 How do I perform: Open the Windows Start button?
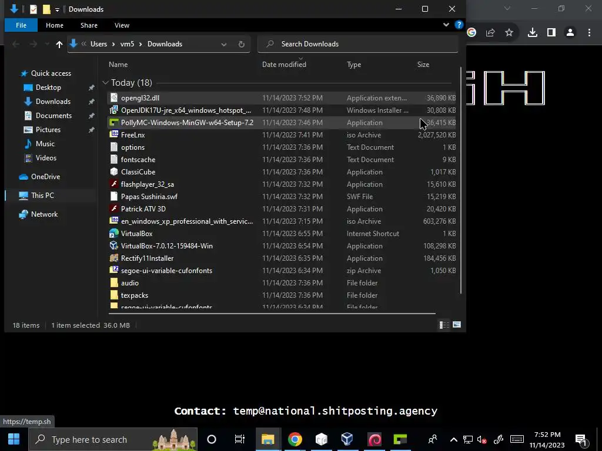click(14, 439)
